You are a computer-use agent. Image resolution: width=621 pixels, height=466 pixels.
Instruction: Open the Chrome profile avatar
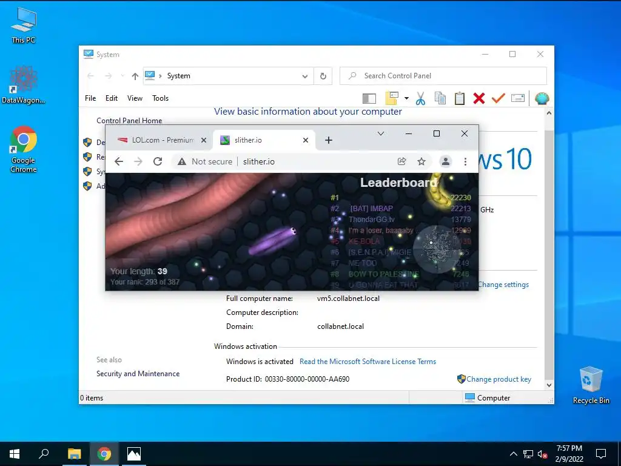(446, 161)
